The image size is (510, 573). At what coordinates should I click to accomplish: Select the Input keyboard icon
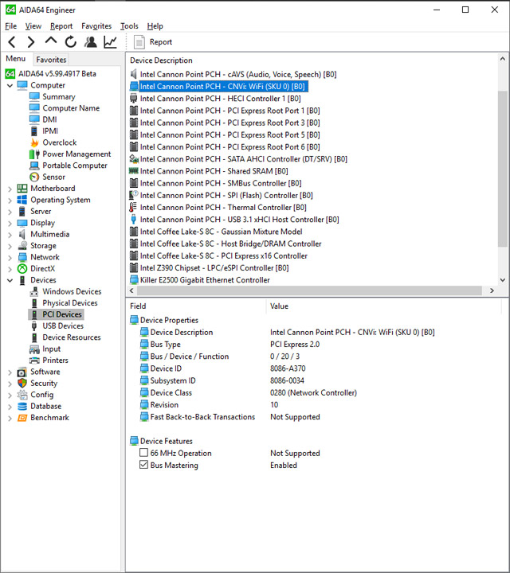tap(34, 349)
